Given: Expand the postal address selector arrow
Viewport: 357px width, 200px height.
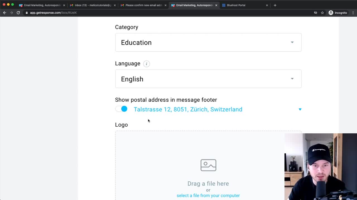Looking at the screenshot, I should tap(300, 109).
